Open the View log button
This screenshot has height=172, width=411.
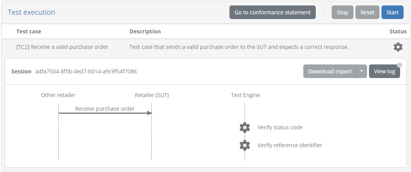tap(385, 71)
